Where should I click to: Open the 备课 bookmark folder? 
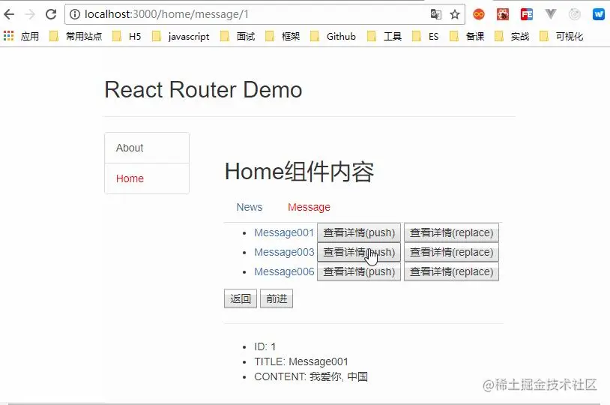tap(467, 36)
